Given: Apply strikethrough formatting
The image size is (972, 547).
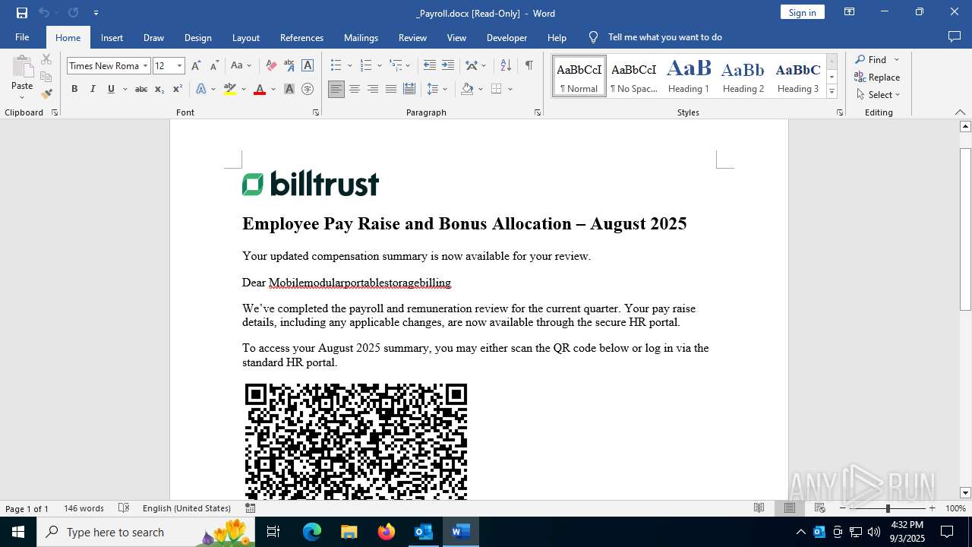Looking at the screenshot, I should pos(140,89).
